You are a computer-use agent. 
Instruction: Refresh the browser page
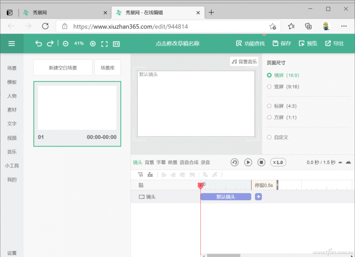[45, 26]
